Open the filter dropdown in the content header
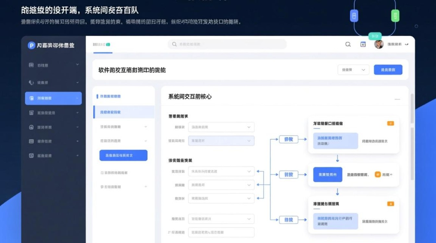This screenshot has width=436, height=243. (x=353, y=70)
